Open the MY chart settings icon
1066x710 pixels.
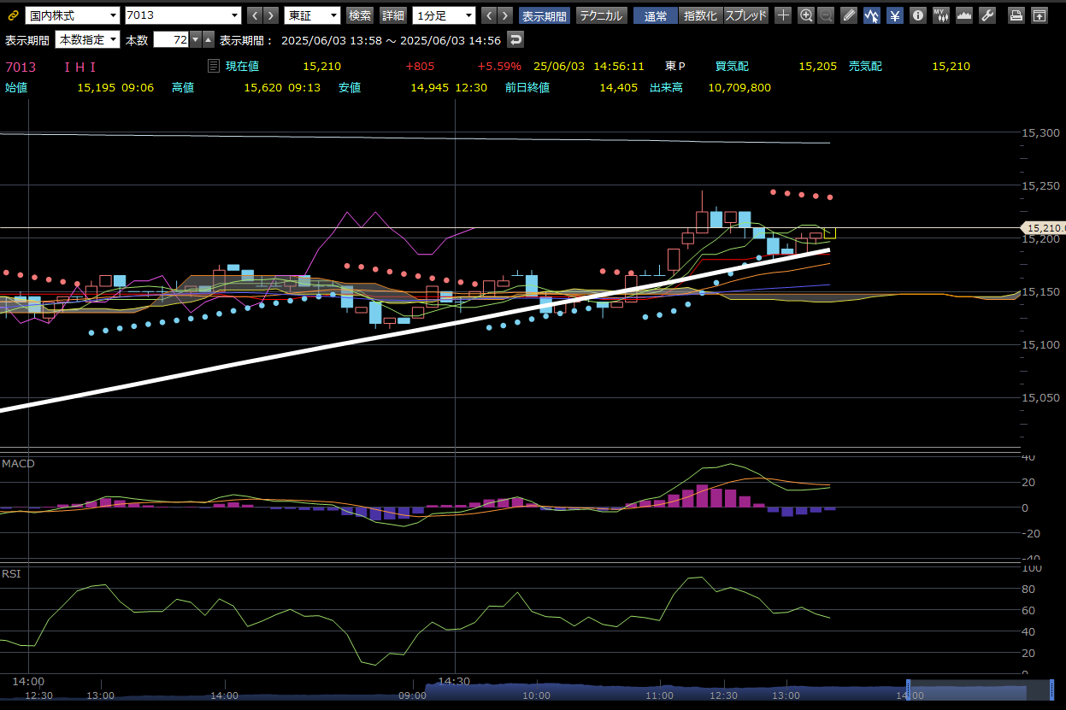tap(940, 15)
